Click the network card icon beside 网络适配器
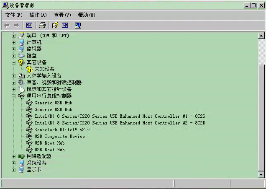Screen dimensions: 266x189 [21, 156]
